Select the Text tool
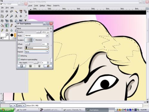 [25, 20]
